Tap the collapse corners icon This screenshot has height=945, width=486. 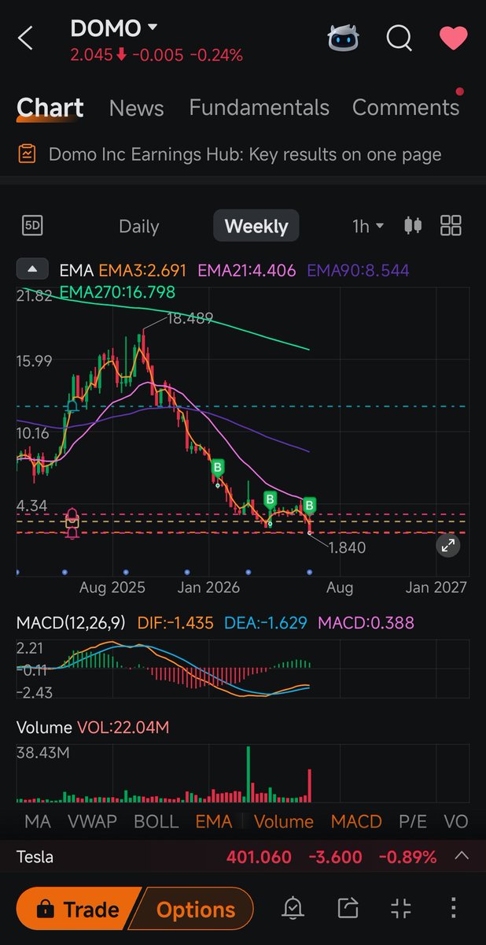[x=401, y=910]
